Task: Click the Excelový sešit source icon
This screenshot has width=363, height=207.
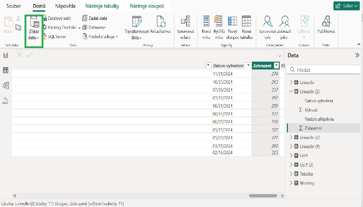Action: [x=46, y=18]
